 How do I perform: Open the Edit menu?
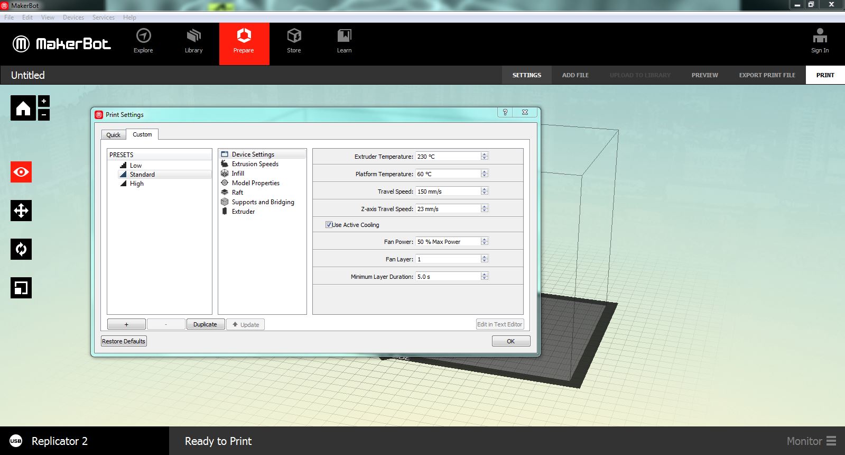(27, 17)
